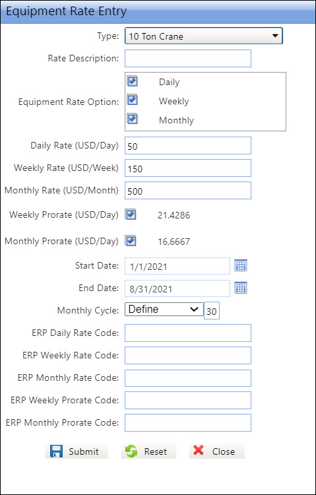Viewport: 316px width, 495px height.
Task: Click the ERP Daily Rate Code field
Action: (x=188, y=333)
